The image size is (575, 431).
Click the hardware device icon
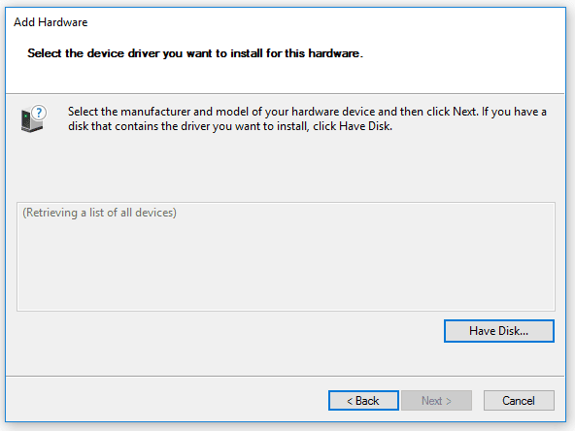coord(33,118)
